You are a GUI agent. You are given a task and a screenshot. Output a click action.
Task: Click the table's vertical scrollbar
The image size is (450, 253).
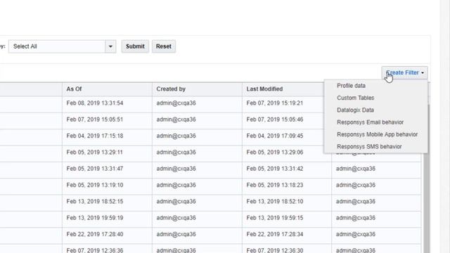(427, 201)
